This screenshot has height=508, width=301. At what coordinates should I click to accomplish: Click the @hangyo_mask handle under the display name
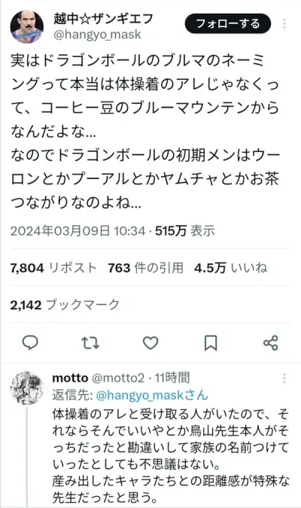(x=97, y=35)
